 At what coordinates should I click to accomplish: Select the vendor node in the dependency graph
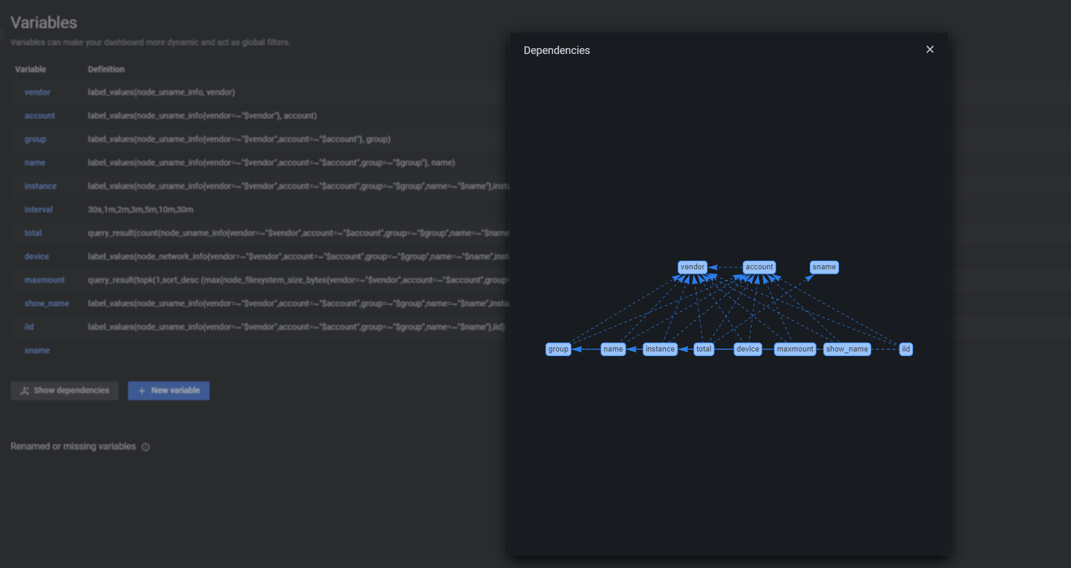[693, 266]
